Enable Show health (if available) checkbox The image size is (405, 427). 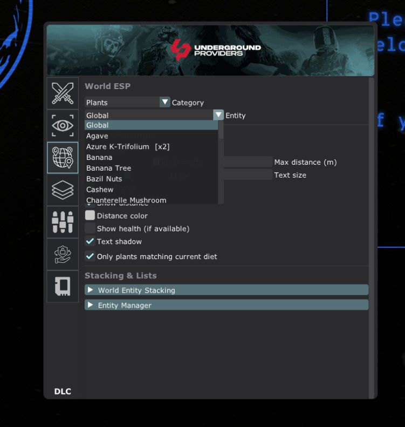point(90,228)
